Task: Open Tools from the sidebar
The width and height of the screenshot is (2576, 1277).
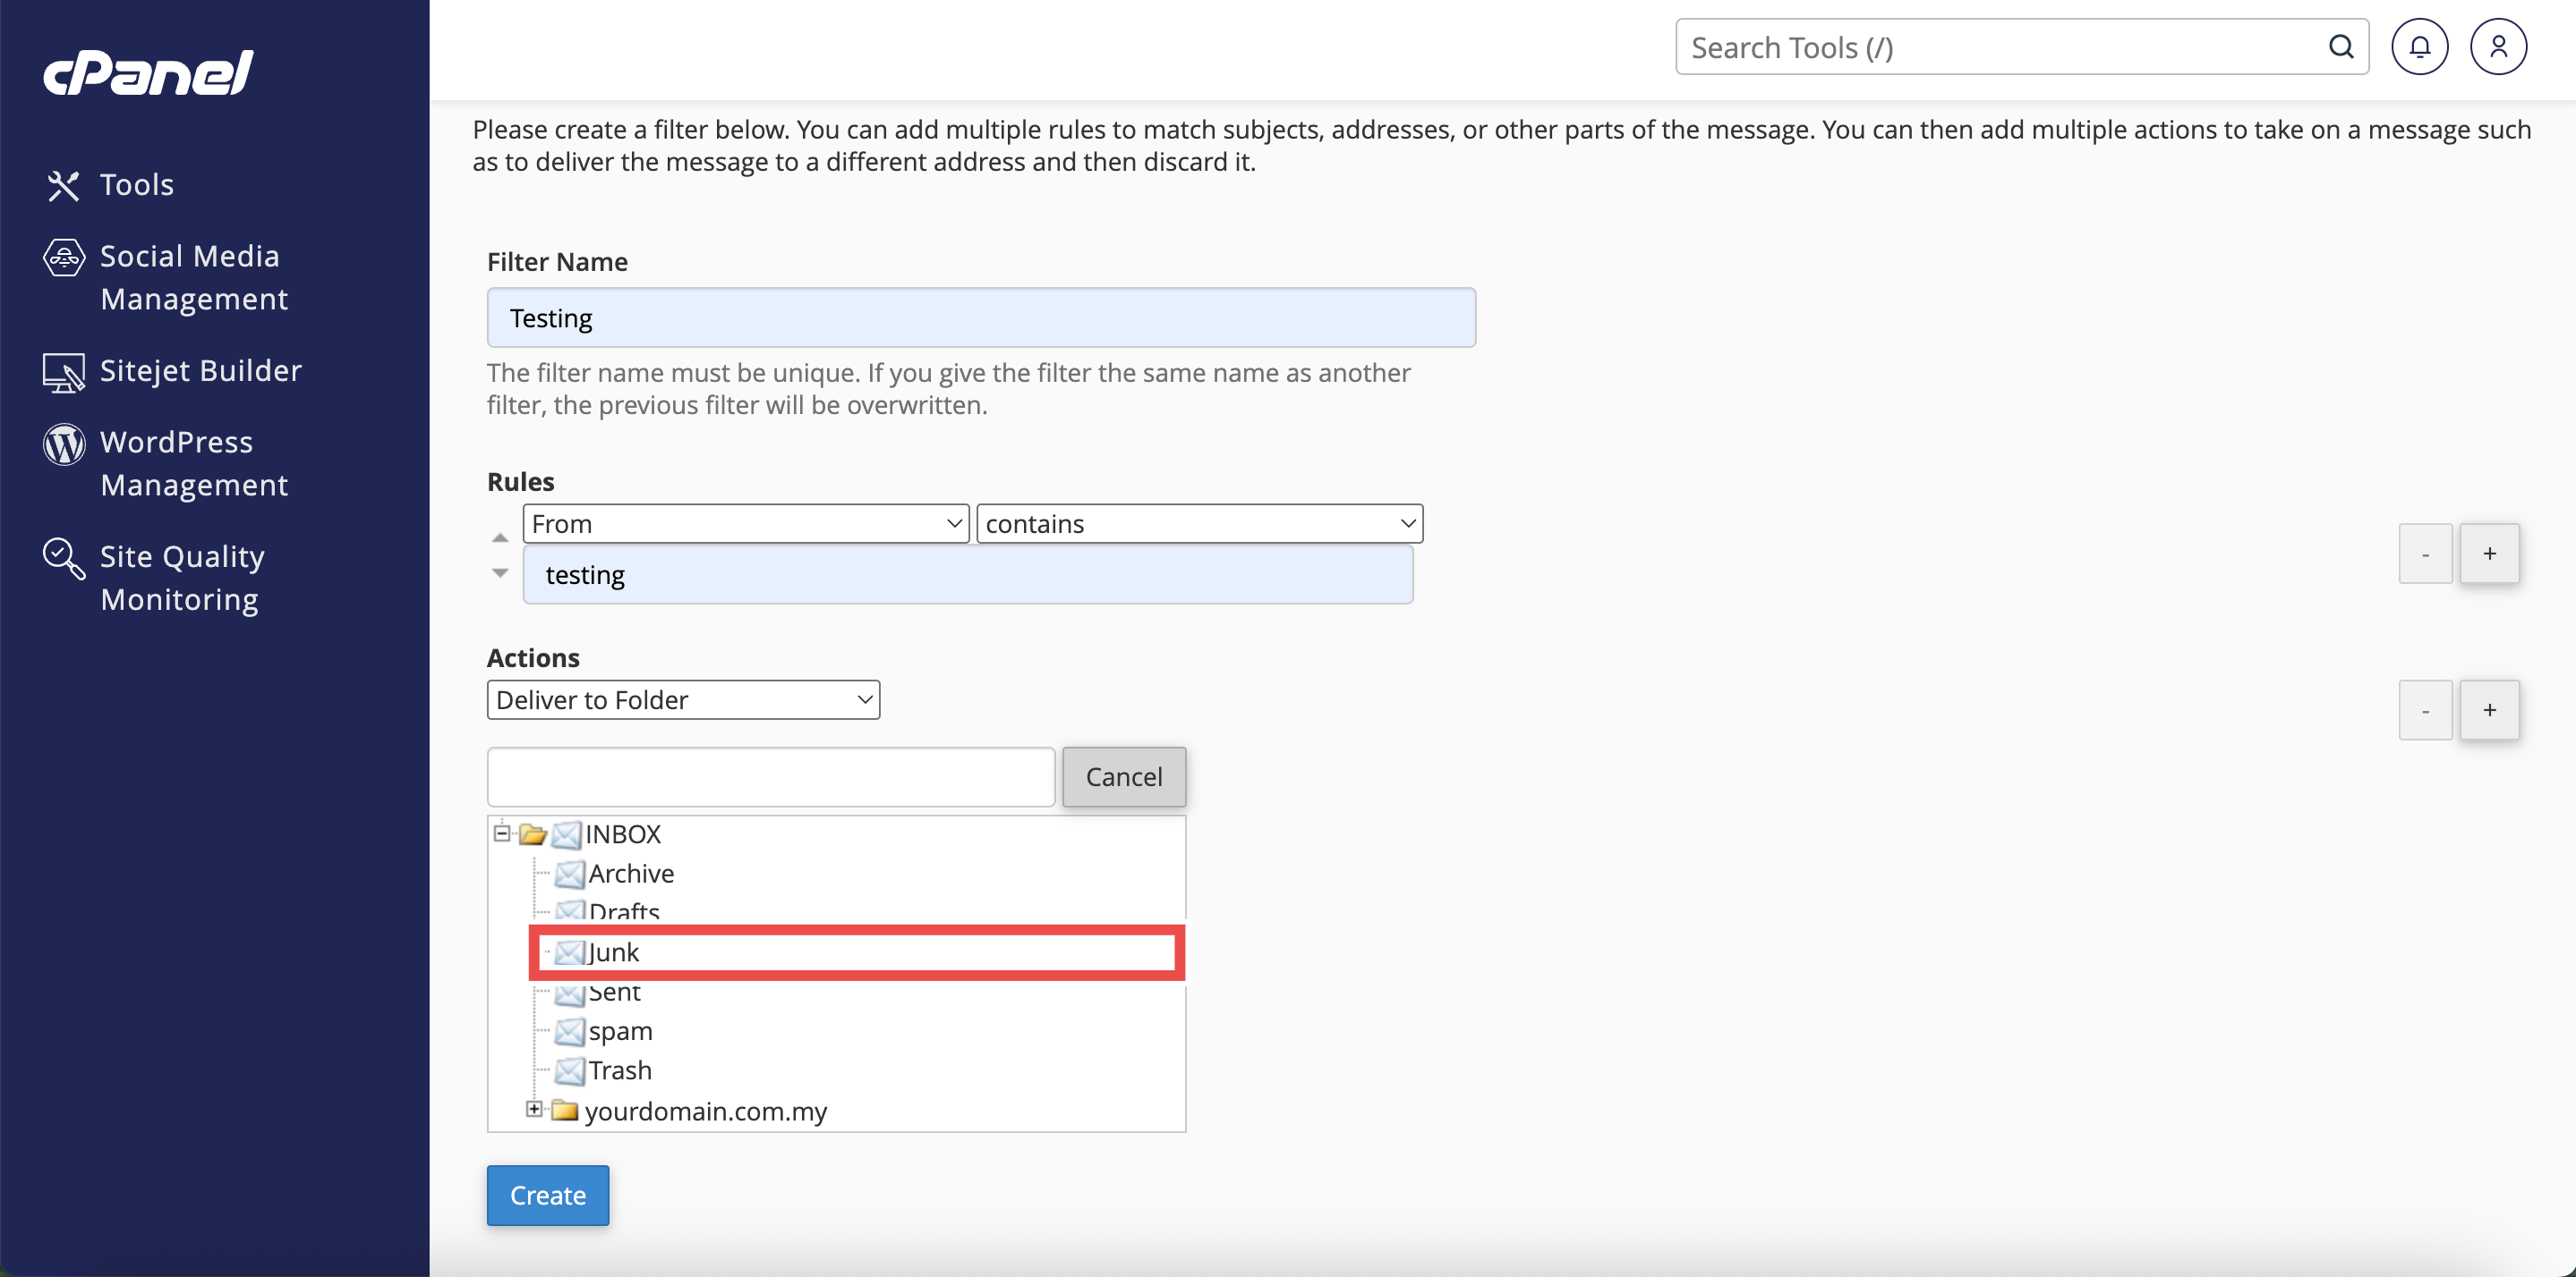Action: pyautogui.click(x=136, y=185)
